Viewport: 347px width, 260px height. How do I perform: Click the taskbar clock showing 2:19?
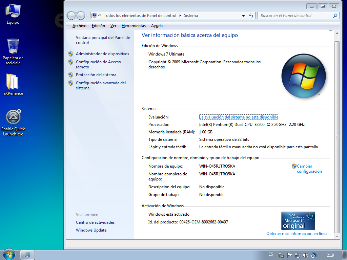pyautogui.click(x=330, y=255)
